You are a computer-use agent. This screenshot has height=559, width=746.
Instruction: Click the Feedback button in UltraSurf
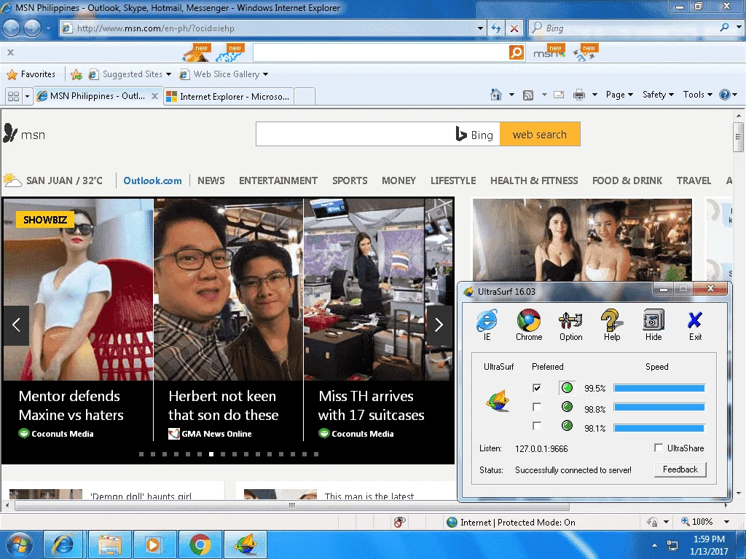[680, 469]
